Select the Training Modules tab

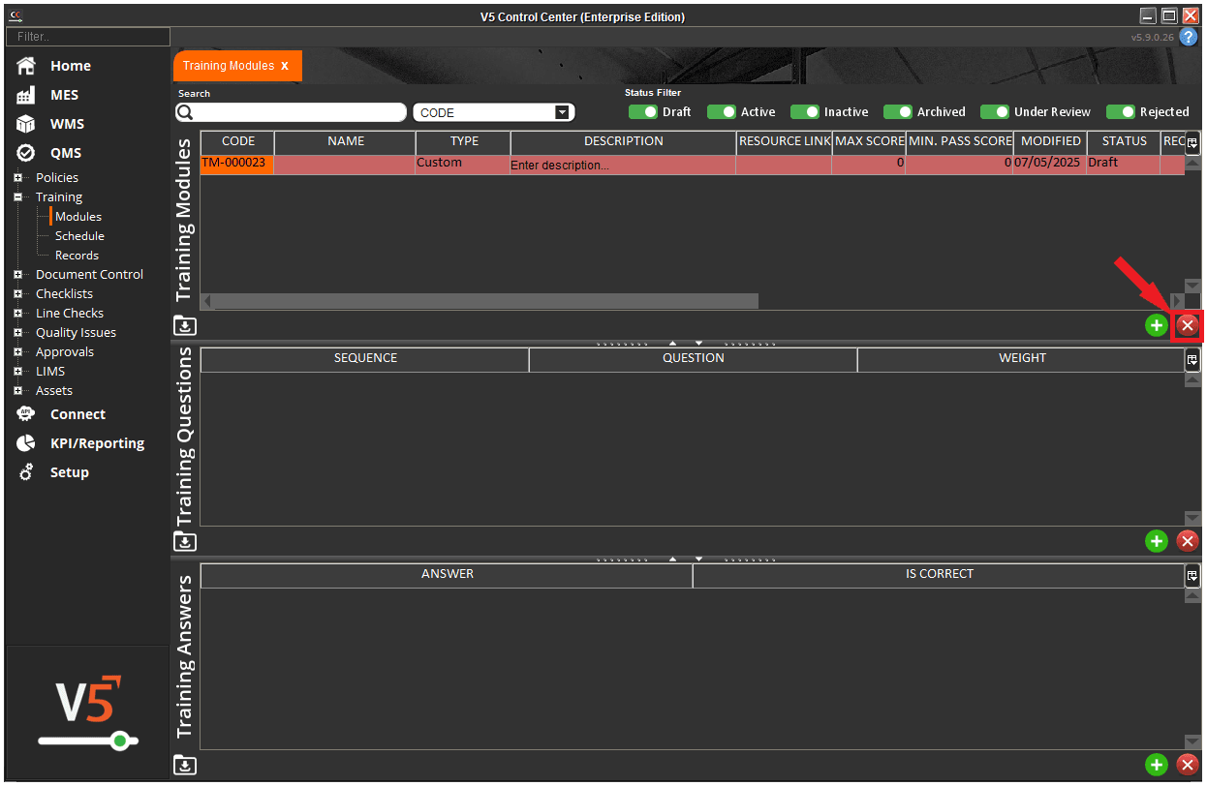(x=229, y=66)
